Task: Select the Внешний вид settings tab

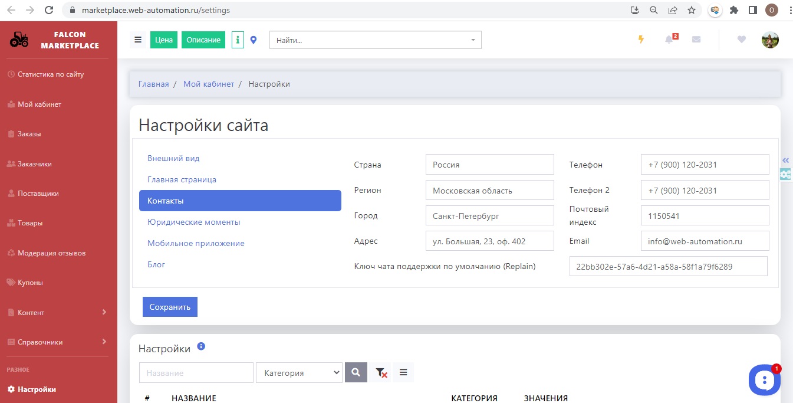Action: [173, 158]
